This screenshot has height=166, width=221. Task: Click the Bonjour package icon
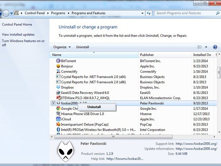58,66
